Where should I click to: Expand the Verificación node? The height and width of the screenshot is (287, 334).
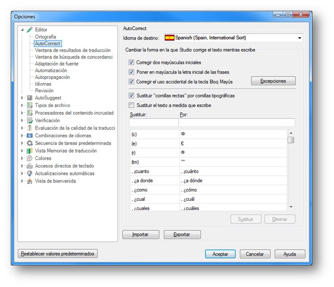(x=22, y=120)
